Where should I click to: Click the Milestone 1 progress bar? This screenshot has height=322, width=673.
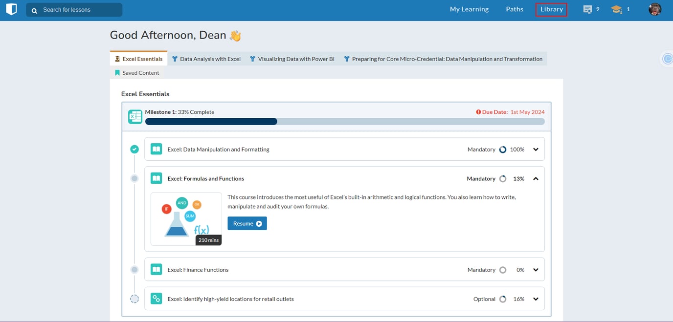tap(344, 122)
